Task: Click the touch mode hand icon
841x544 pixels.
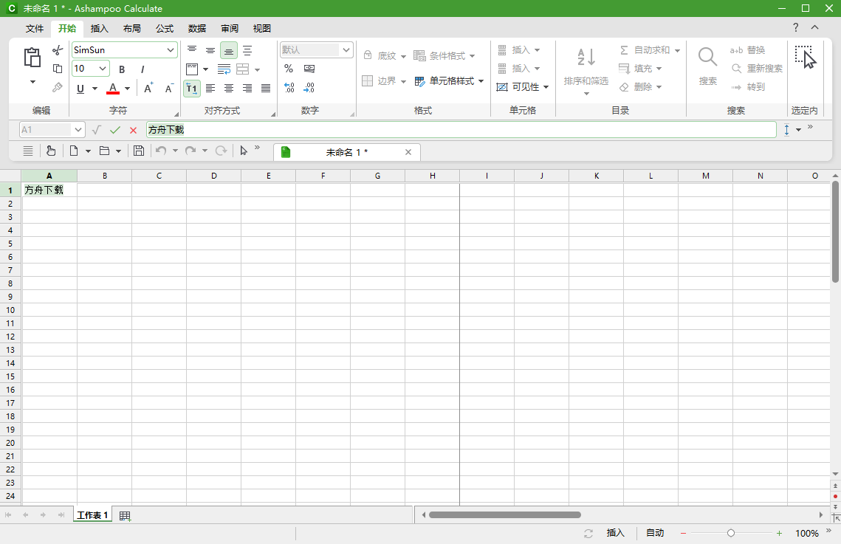Action: point(50,151)
